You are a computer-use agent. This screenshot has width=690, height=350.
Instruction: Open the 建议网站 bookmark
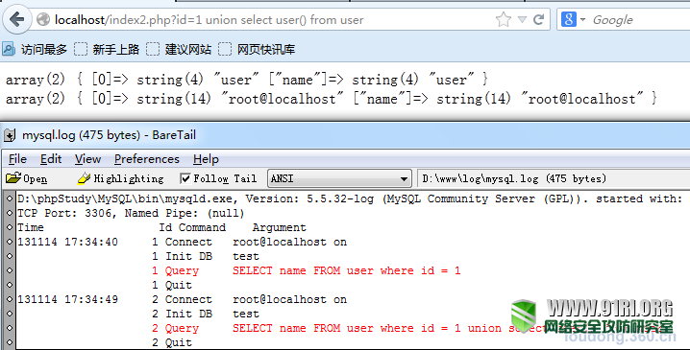(179, 49)
